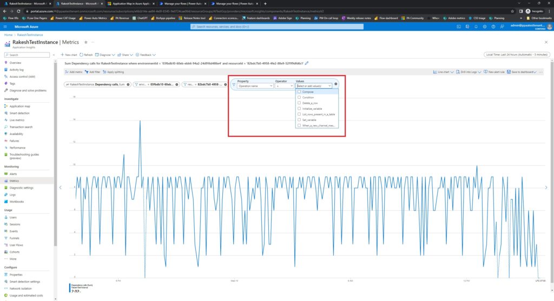Open the Operator dropdown
This screenshot has height=301, width=554.
click(284, 85)
